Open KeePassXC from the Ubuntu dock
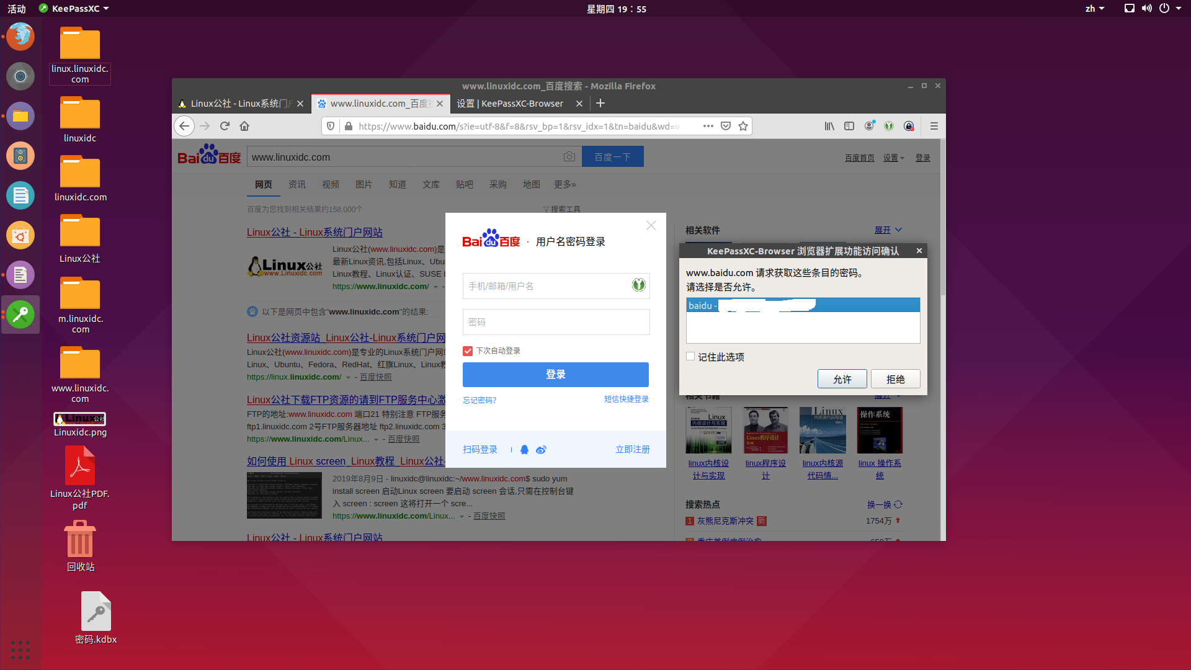 pyautogui.click(x=20, y=315)
